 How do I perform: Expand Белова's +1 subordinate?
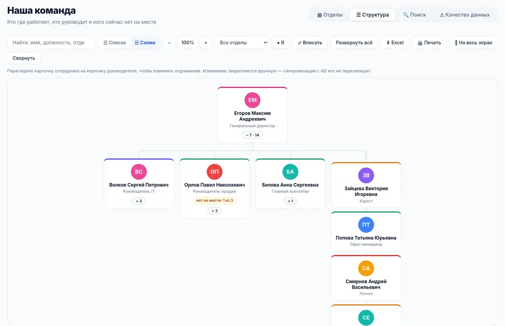pos(290,201)
